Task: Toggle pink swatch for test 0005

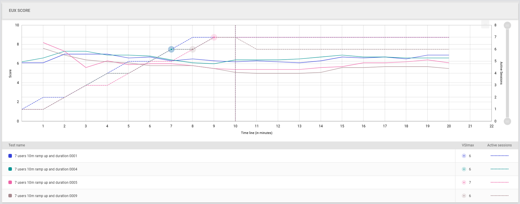Action: point(10,183)
